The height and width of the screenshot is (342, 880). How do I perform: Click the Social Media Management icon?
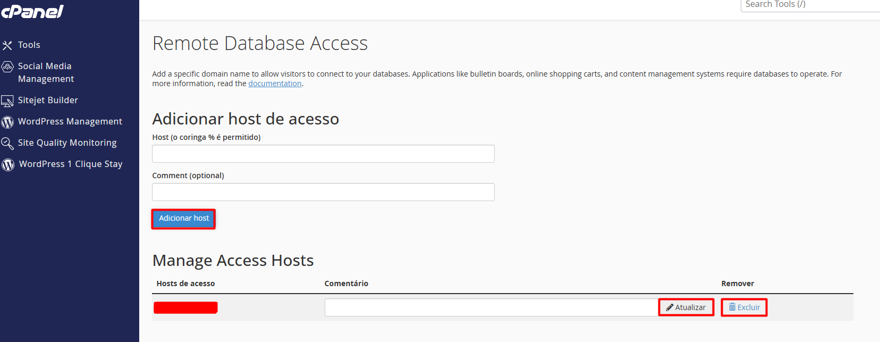[x=7, y=66]
